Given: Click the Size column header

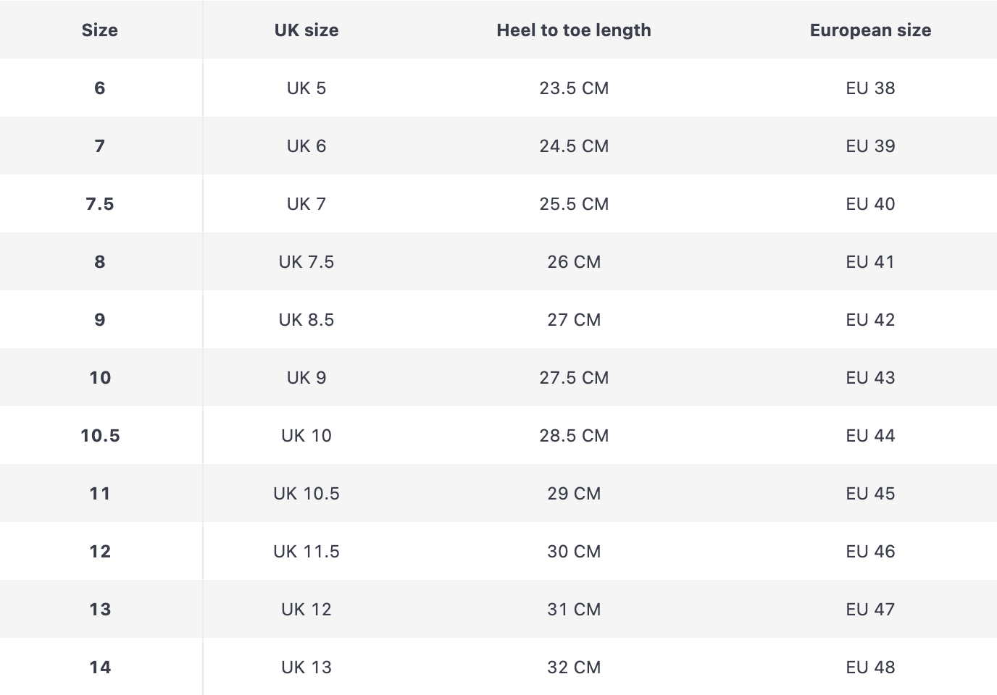Looking at the screenshot, I should (x=100, y=30).
